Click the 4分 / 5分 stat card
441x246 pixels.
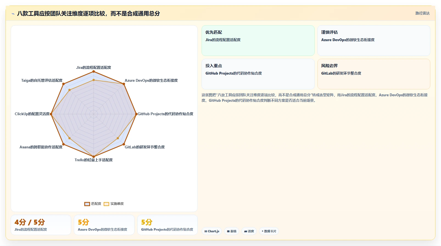[x=41, y=225]
